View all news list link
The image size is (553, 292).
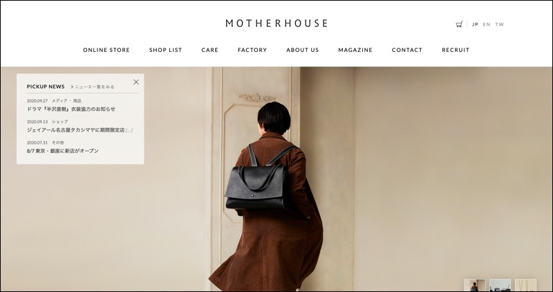93,86
